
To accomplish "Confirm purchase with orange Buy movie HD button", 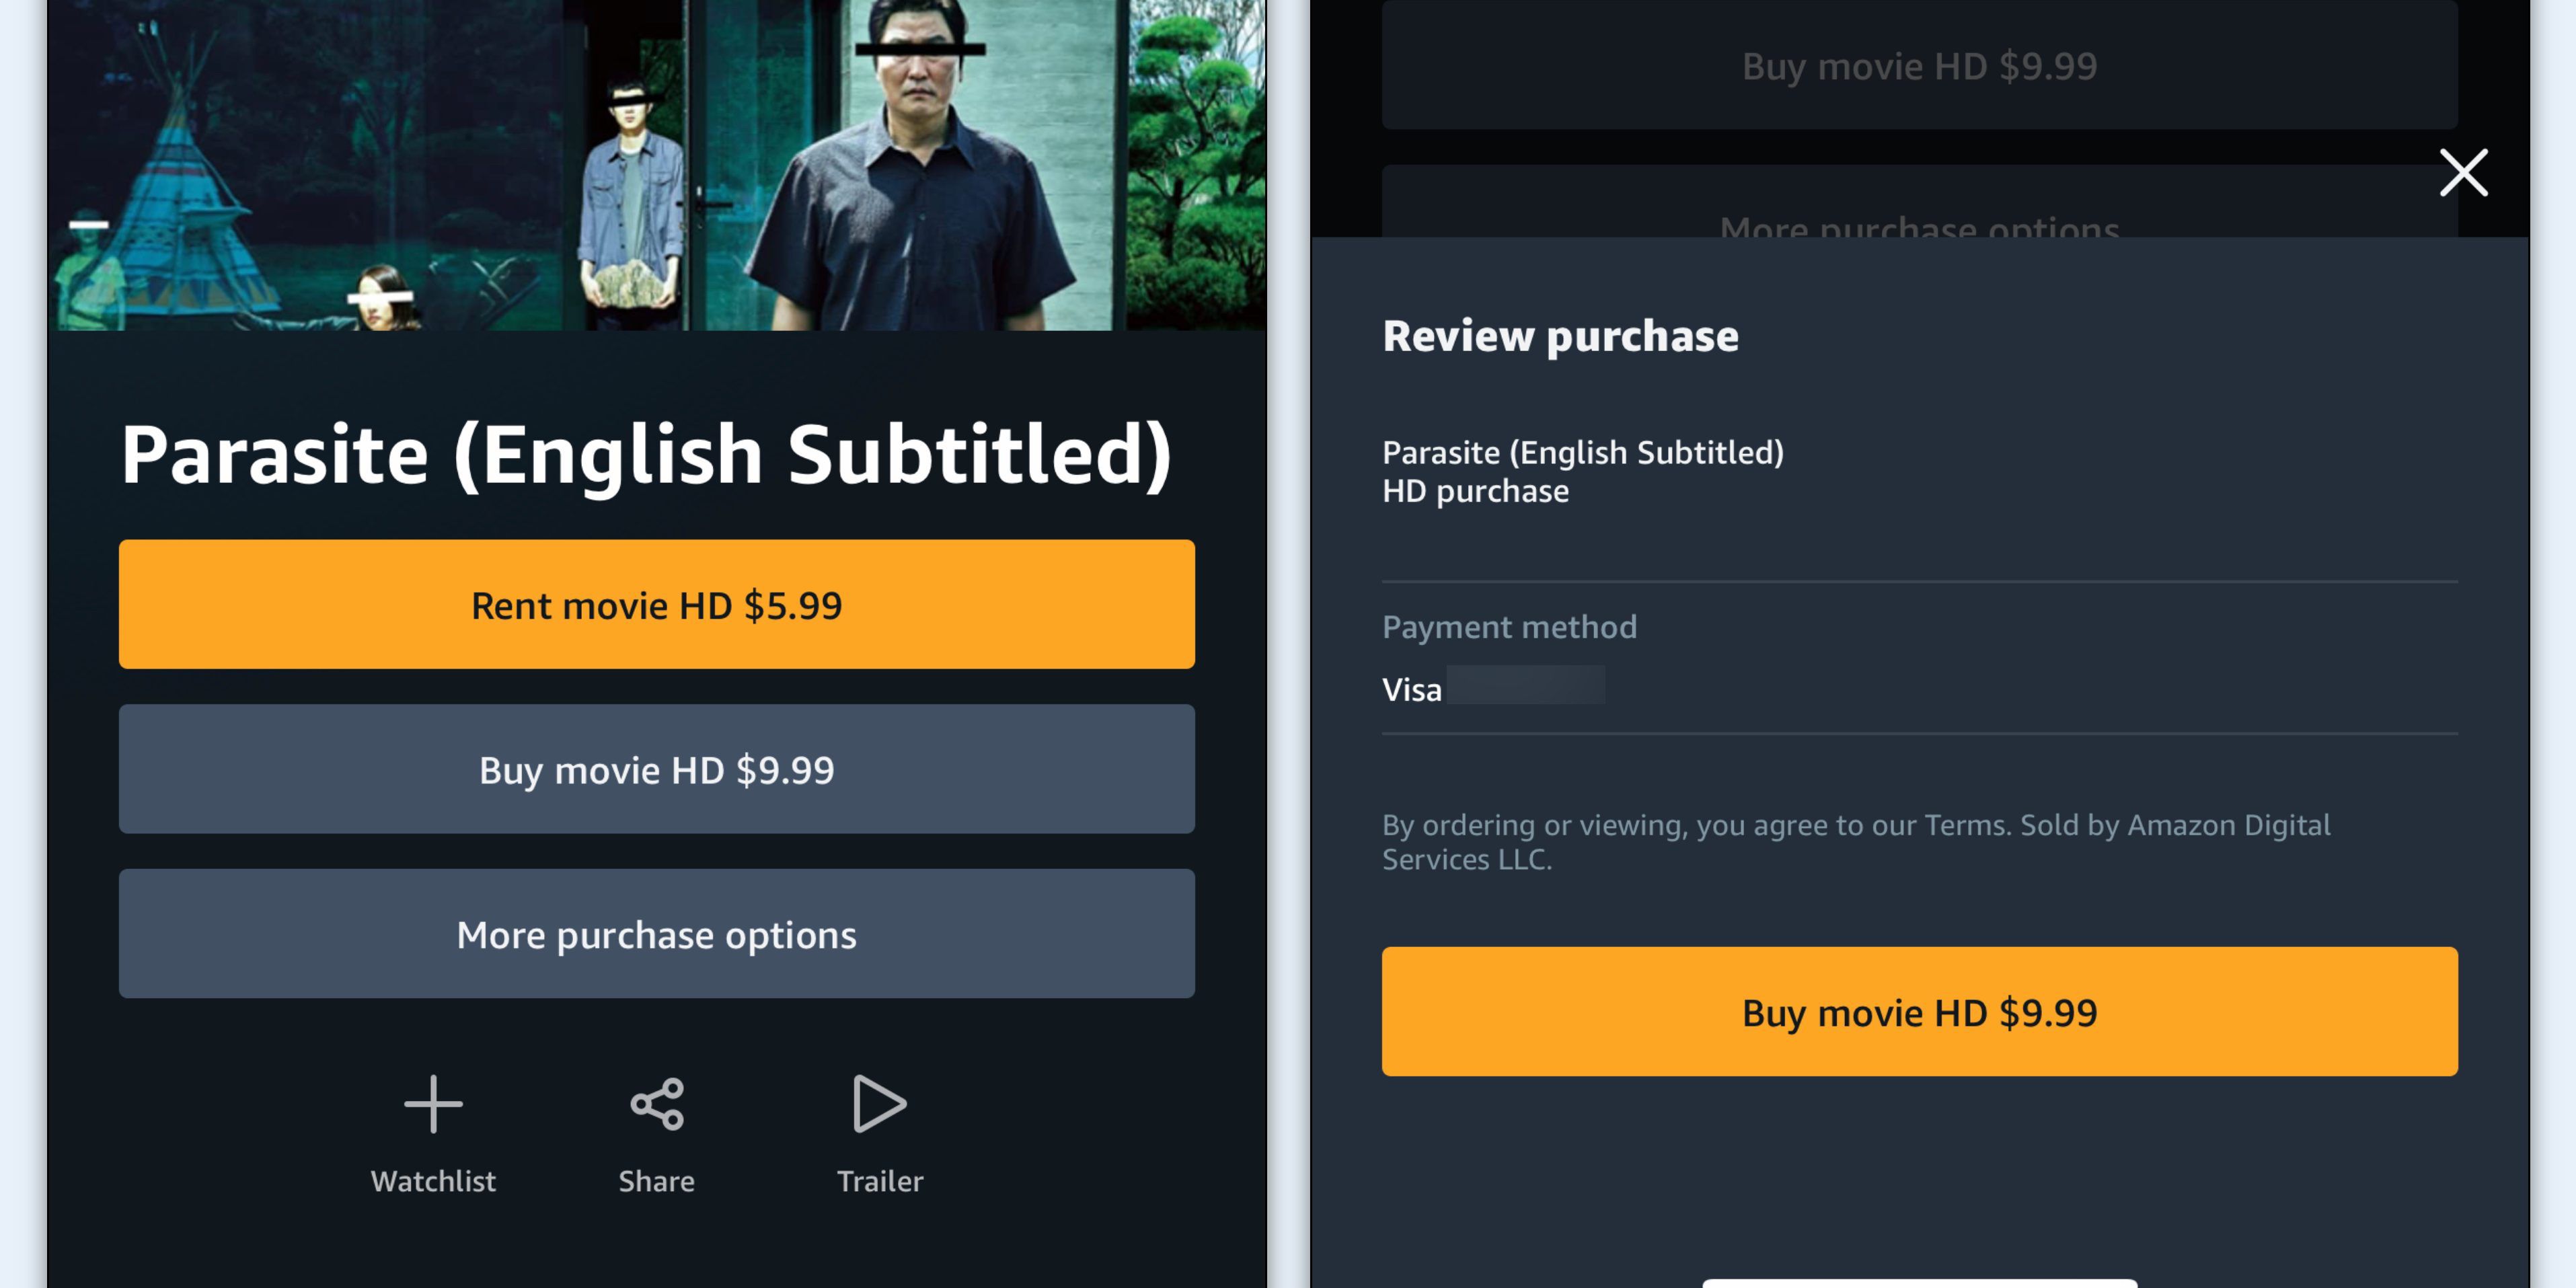I will [1919, 1012].
